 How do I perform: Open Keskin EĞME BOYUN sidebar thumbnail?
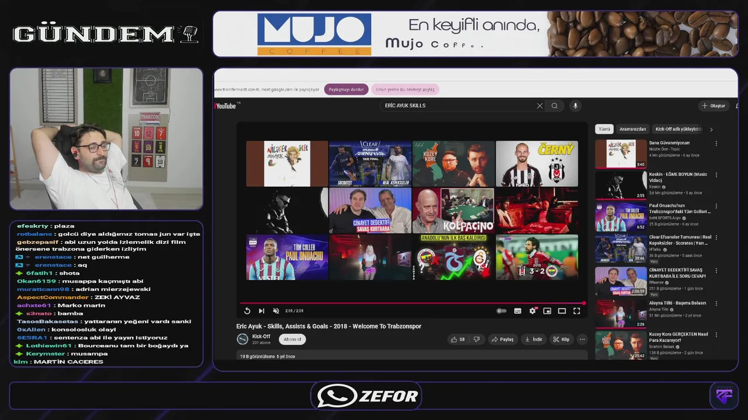pyautogui.click(x=621, y=185)
